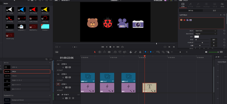Select the スクロール title preset

pos(27,67)
